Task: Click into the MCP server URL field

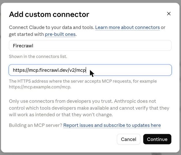Action: click(x=90, y=70)
